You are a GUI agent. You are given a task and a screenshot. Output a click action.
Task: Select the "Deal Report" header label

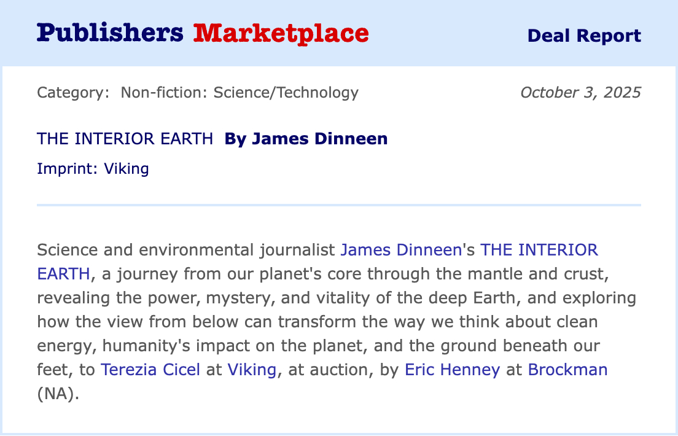583,36
